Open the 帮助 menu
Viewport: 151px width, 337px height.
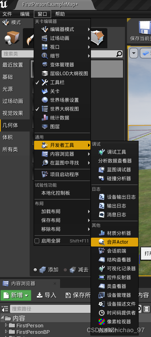tap(60, 14)
